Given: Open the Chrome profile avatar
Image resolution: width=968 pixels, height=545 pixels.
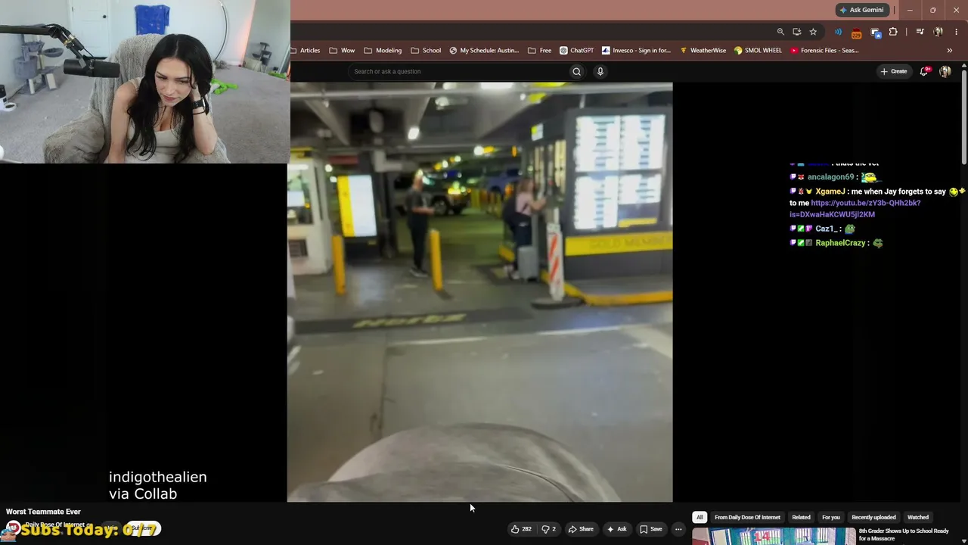Looking at the screenshot, I should (x=938, y=32).
